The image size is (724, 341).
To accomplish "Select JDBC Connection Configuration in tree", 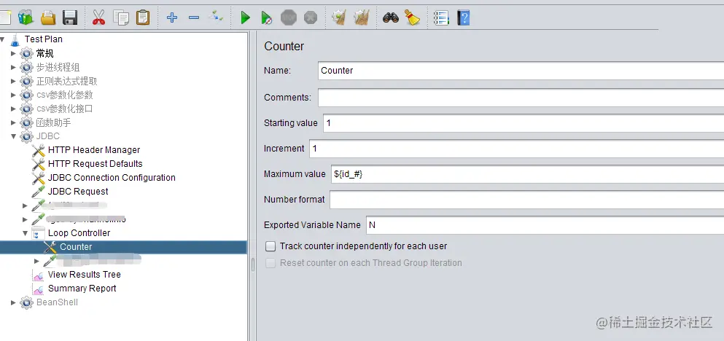I will coord(112,178).
